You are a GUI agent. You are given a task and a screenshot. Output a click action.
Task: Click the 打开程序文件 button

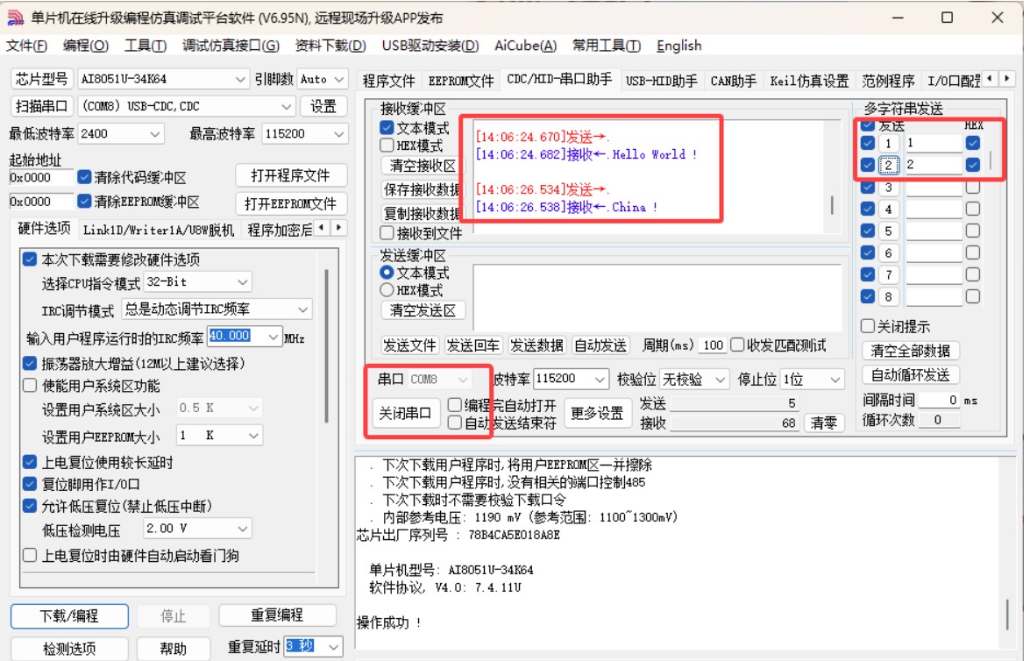point(290,175)
